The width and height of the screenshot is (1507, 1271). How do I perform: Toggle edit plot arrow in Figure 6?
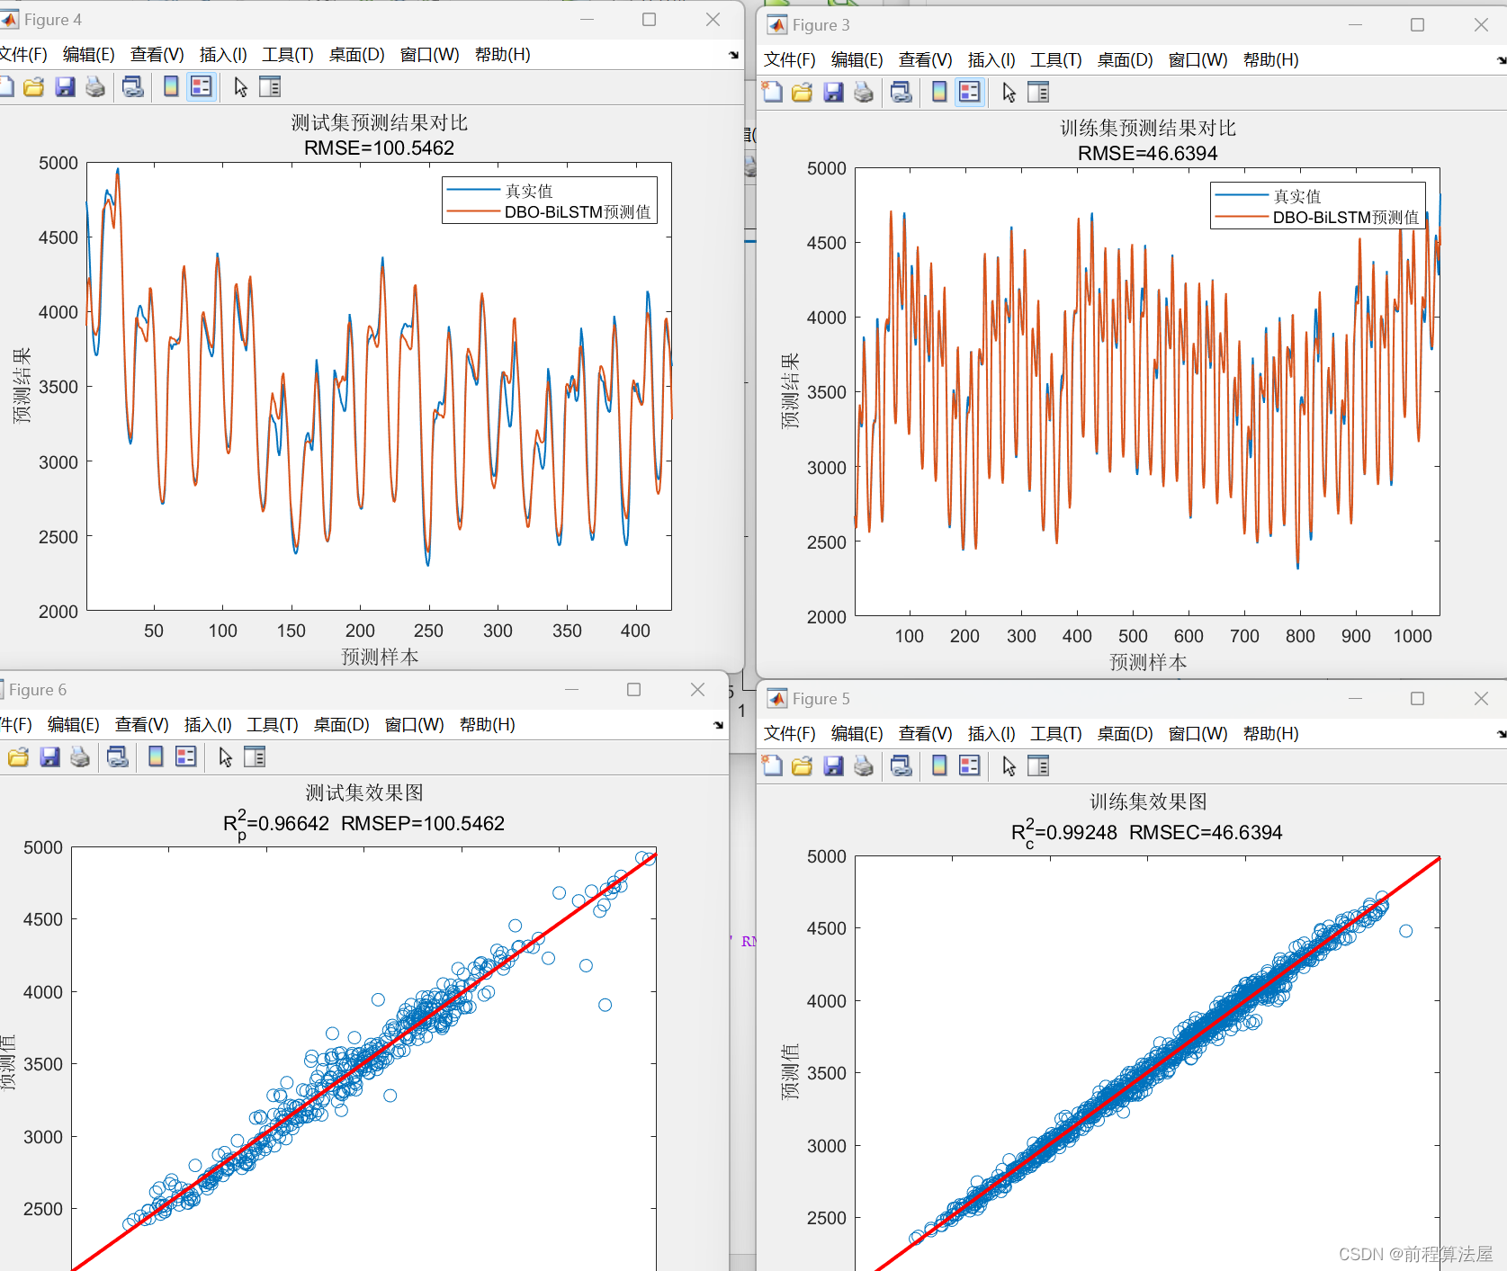pos(225,757)
